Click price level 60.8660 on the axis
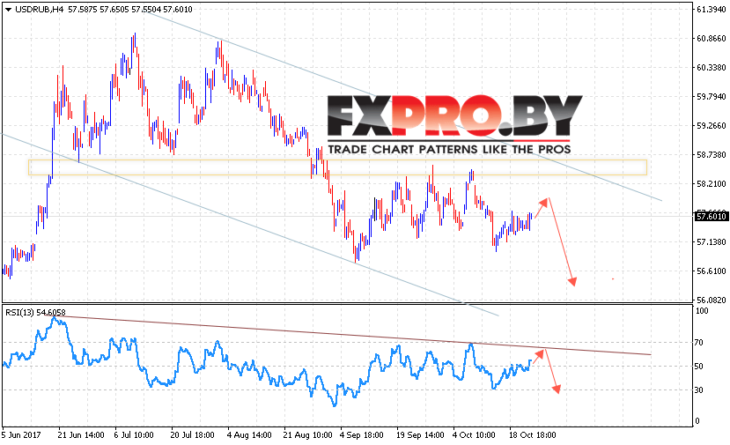Image resolution: width=730 pixels, height=445 pixels. 711,38
